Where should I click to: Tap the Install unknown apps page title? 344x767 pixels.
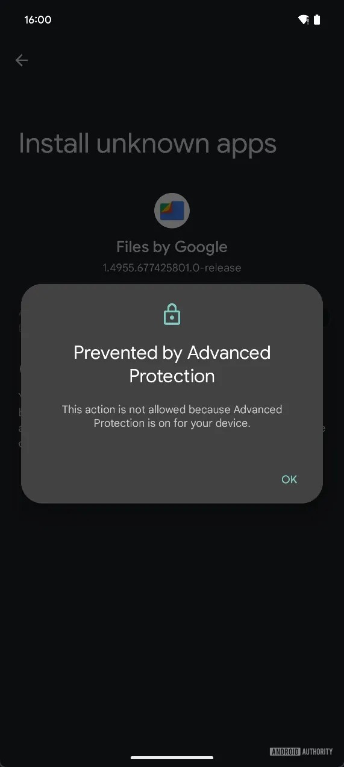click(148, 144)
